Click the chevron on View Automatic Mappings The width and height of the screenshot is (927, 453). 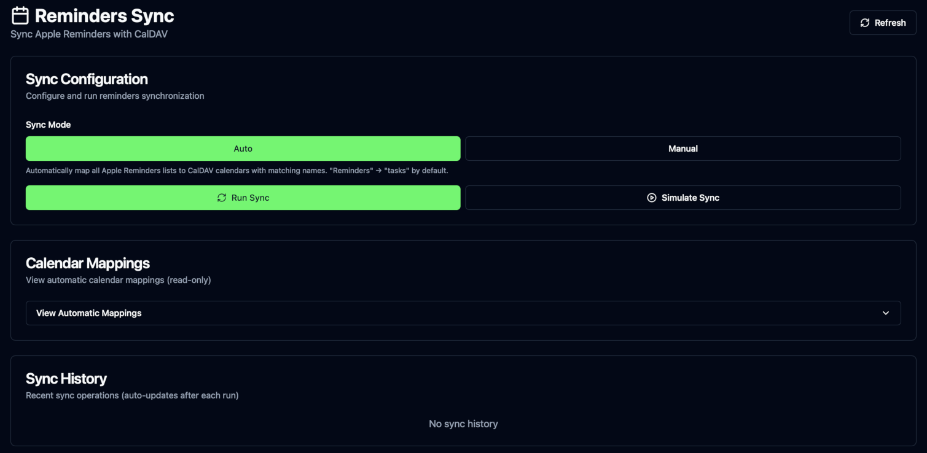coord(886,313)
